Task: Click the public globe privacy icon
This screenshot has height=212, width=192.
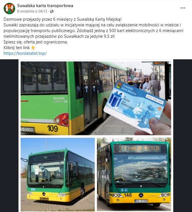Action: click(x=51, y=11)
